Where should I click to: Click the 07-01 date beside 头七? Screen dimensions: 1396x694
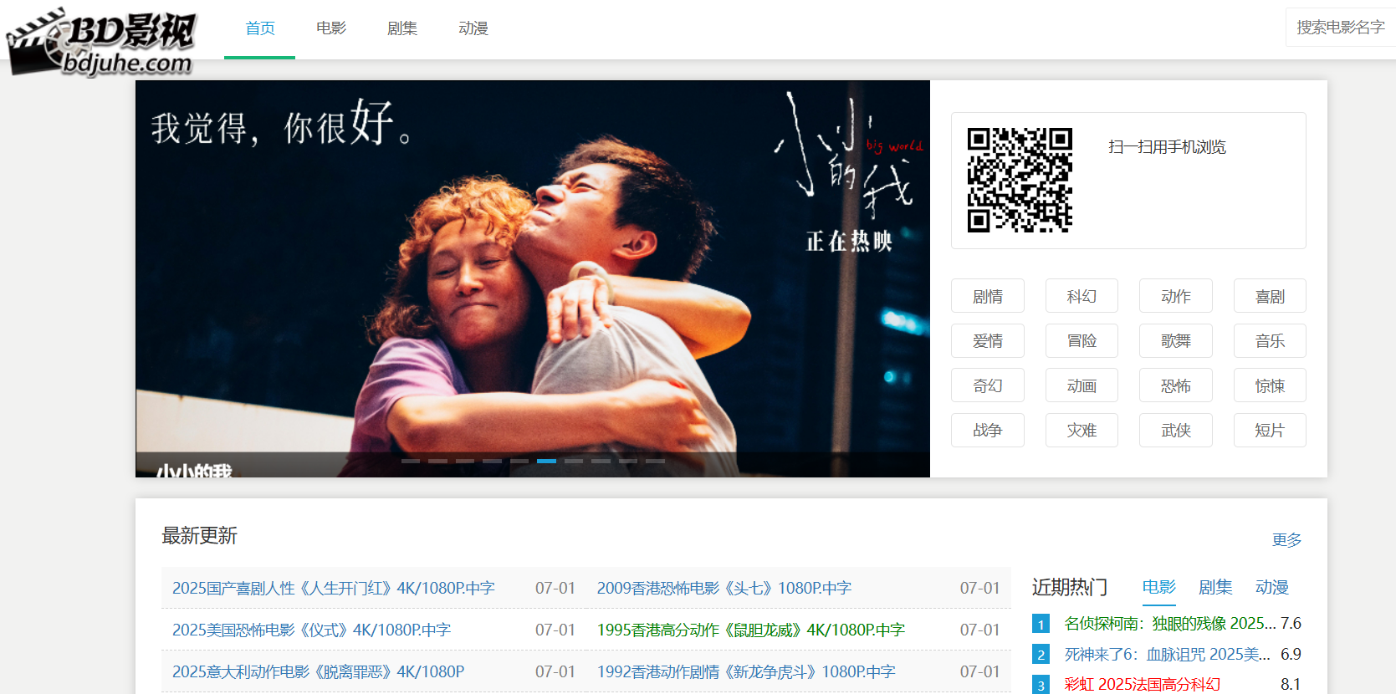979,588
